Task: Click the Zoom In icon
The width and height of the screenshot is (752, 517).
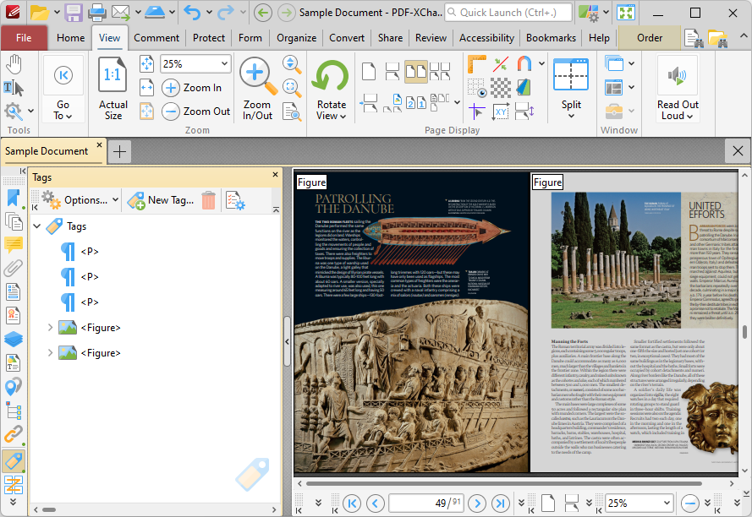Action: point(171,87)
